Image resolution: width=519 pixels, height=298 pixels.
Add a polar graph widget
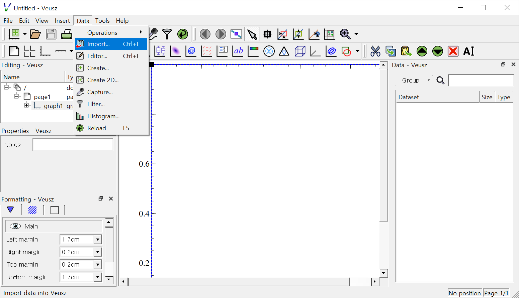click(x=269, y=51)
